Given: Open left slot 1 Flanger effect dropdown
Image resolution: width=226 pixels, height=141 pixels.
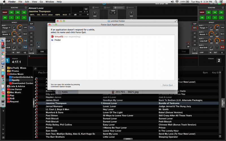Looking at the screenshot, I should coord(6,28).
